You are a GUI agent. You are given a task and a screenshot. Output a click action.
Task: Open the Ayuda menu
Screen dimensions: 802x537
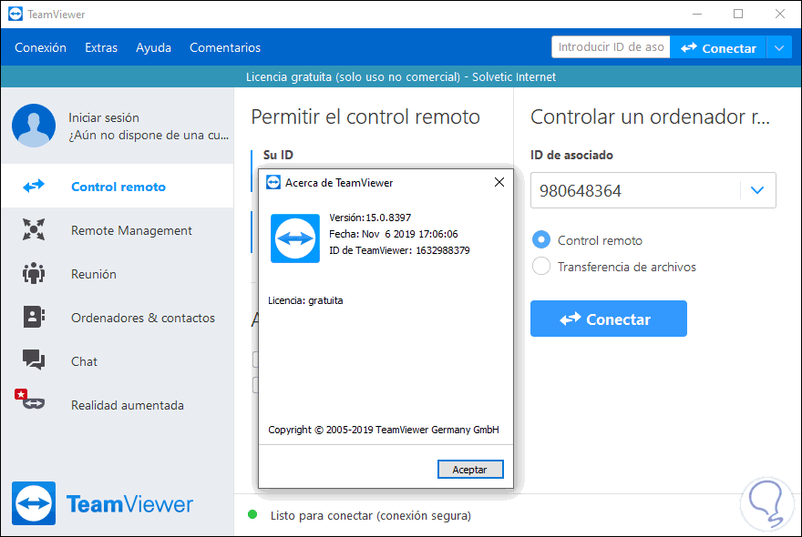[153, 47]
